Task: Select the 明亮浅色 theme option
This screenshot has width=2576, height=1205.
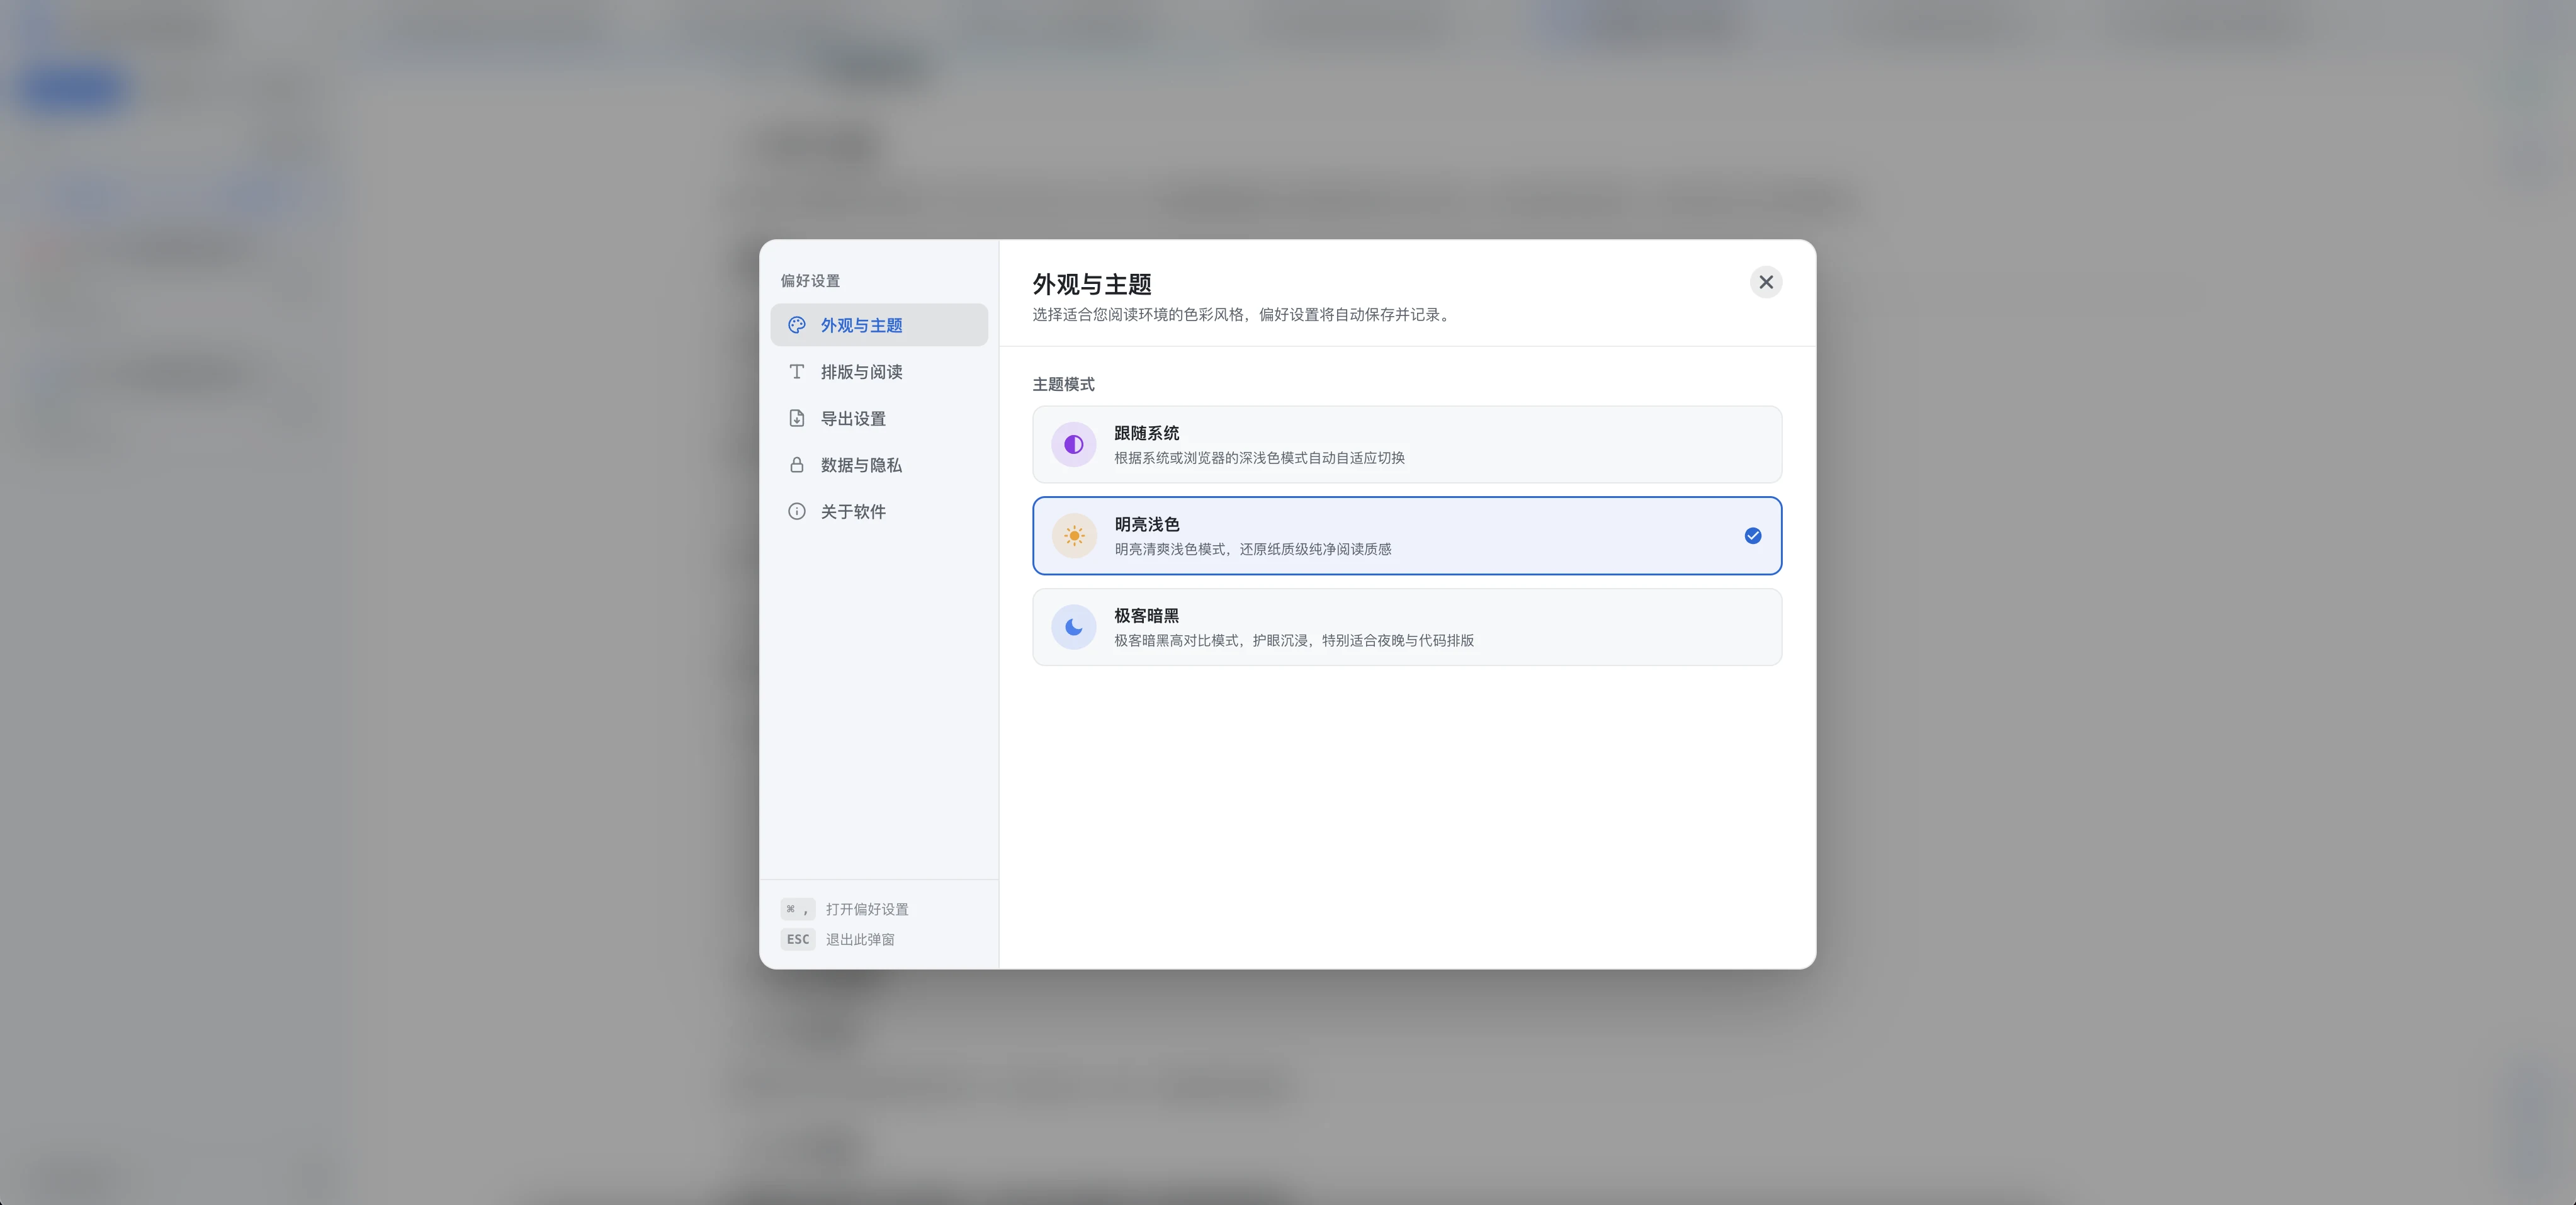Action: pos(1407,536)
